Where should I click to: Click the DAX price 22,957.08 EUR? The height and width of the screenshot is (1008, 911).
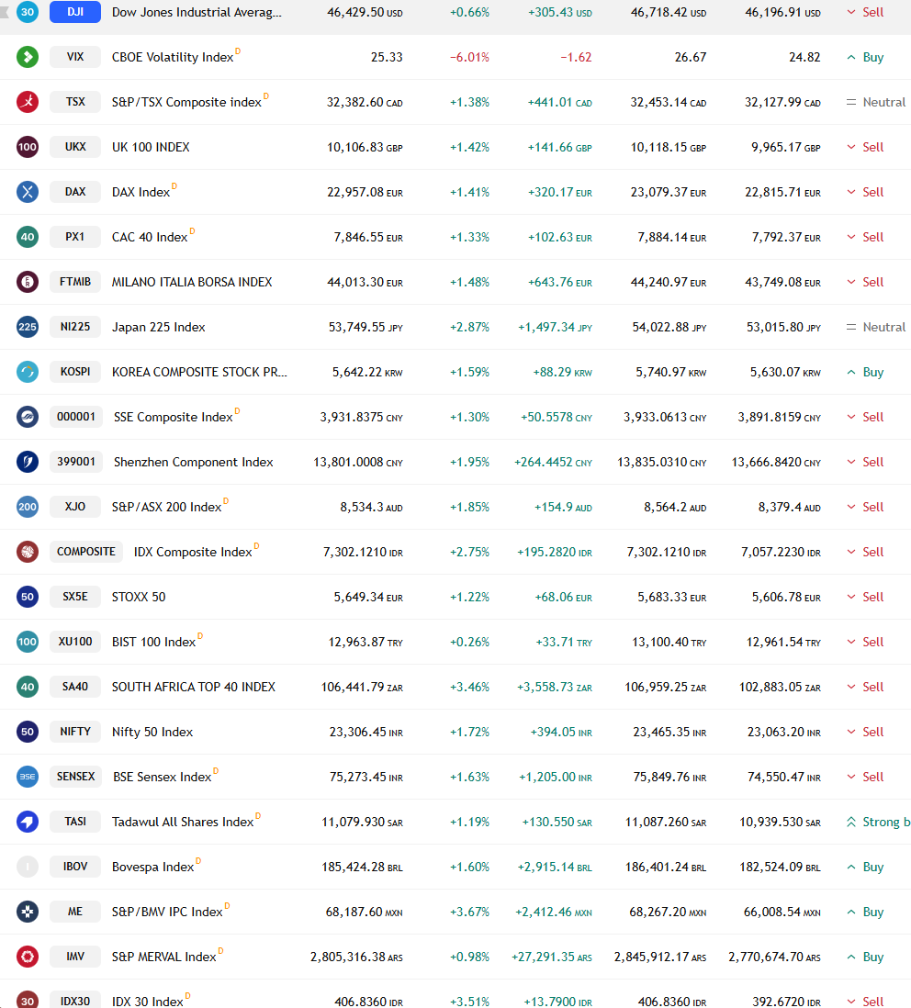(x=366, y=192)
